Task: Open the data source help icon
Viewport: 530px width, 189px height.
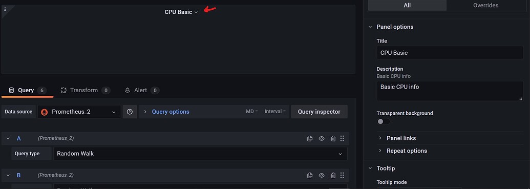Action: click(x=130, y=112)
